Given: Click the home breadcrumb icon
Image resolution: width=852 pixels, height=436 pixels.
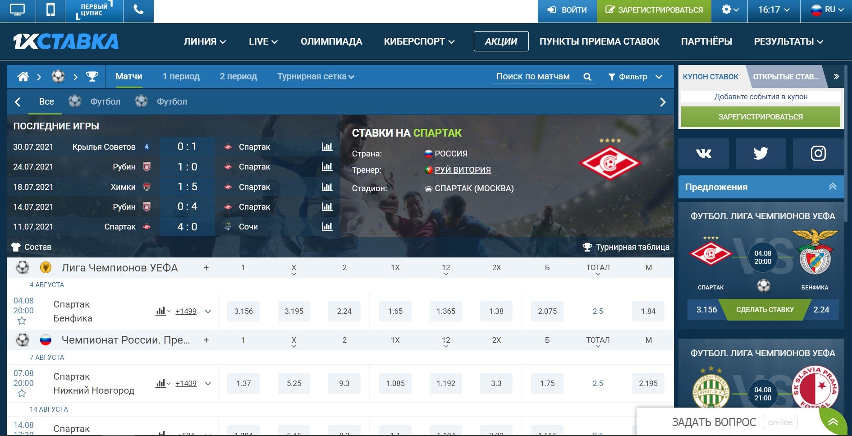Looking at the screenshot, I should (23, 77).
